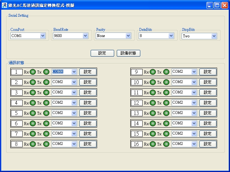Click the Tx indicator light for channel 5
The width and height of the screenshot is (230, 172).
tap(46, 113)
